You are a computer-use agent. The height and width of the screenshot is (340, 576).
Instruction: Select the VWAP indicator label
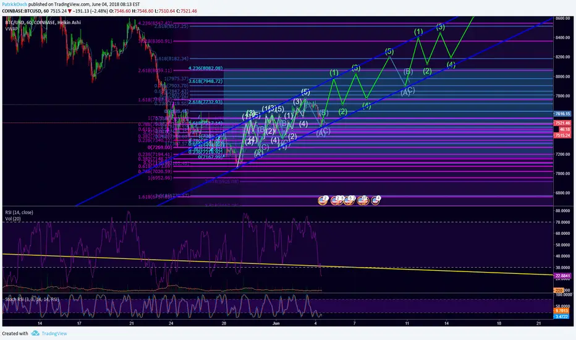coord(11,28)
